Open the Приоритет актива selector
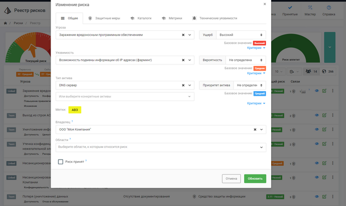This screenshot has height=206, width=346. point(249,85)
